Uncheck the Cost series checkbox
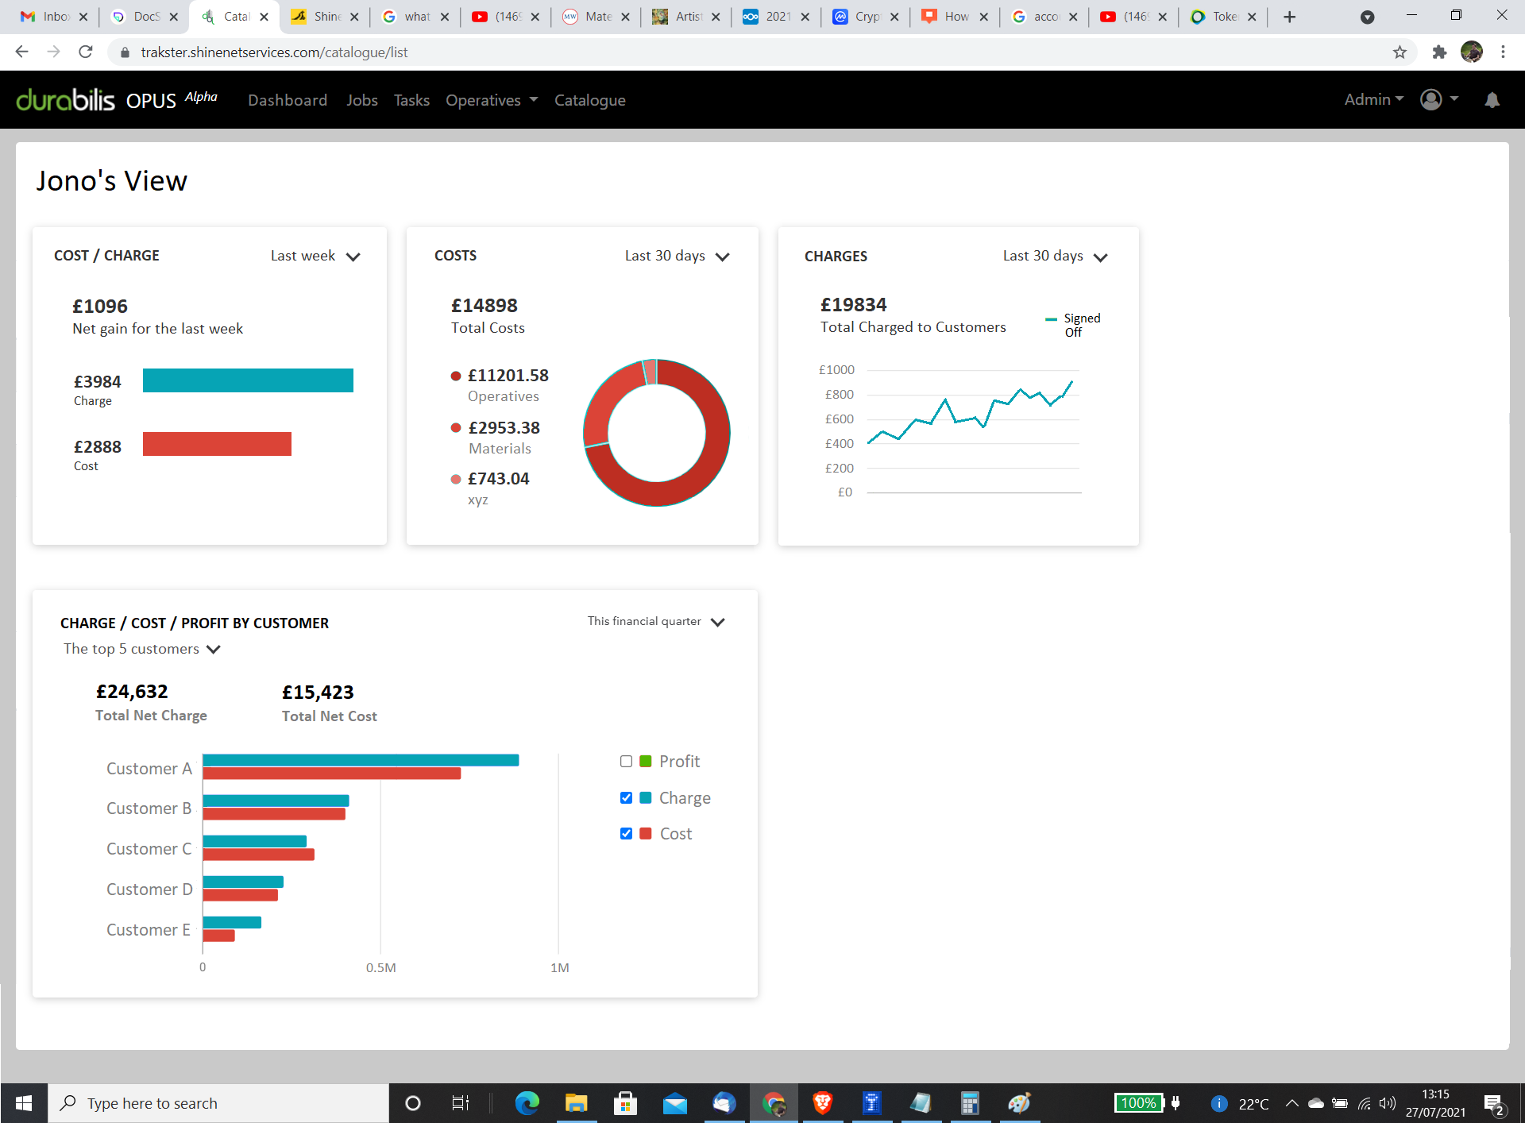Screen dimensions: 1525x1123 click(626, 833)
